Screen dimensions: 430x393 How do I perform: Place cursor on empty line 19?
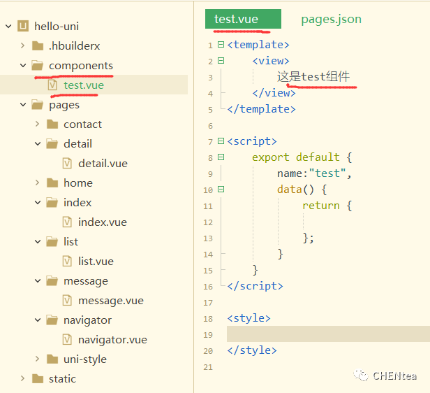321,334
